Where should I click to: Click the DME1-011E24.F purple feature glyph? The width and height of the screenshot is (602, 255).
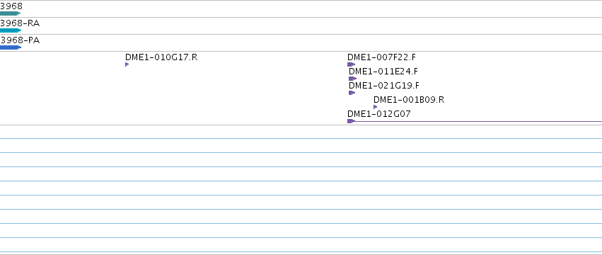point(353,79)
